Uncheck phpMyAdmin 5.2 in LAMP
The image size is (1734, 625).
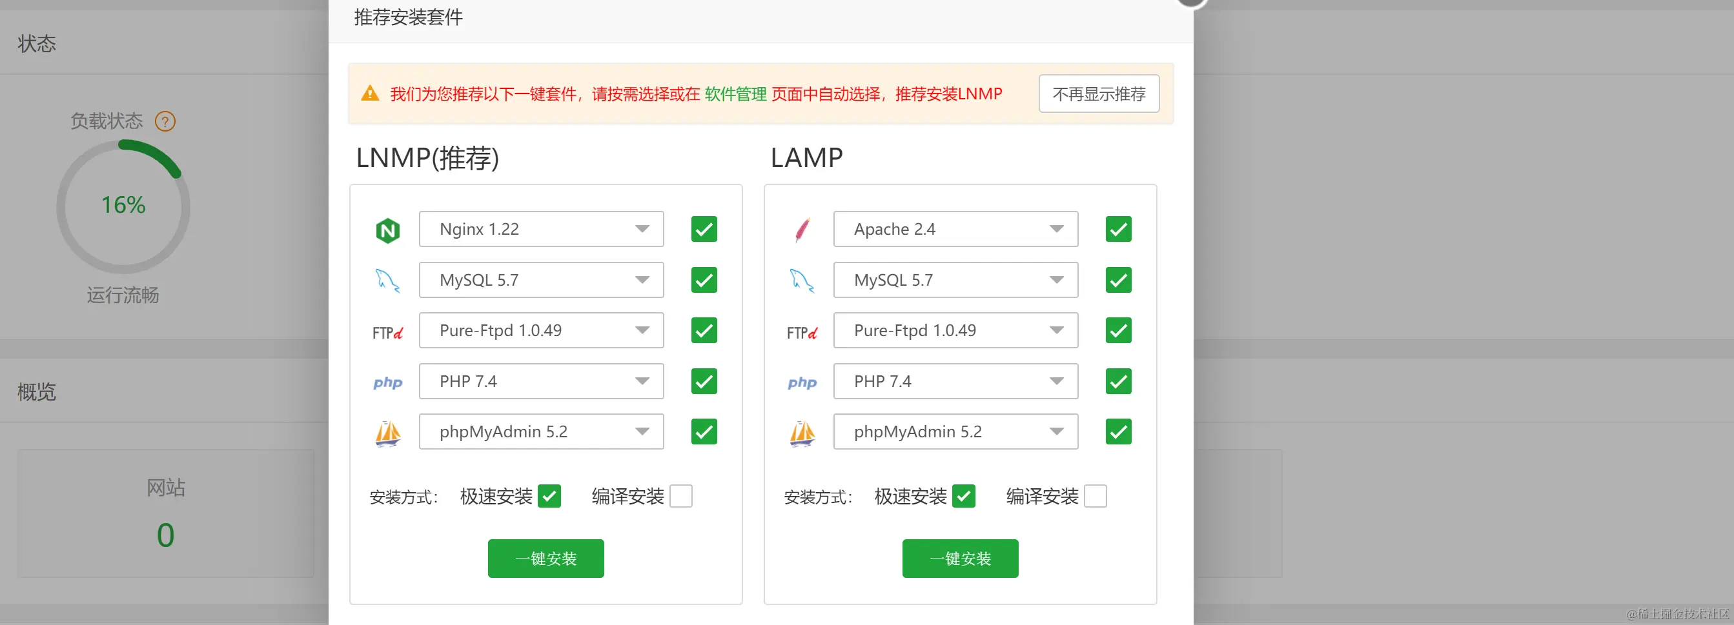tap(1119, 432)
